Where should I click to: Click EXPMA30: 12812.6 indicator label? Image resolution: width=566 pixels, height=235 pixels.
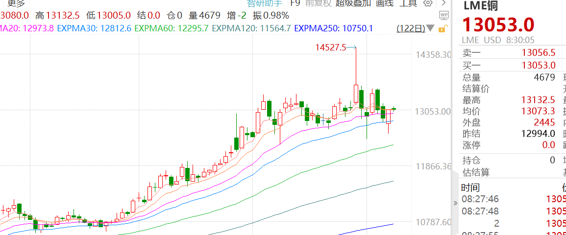tap(94, 28)
